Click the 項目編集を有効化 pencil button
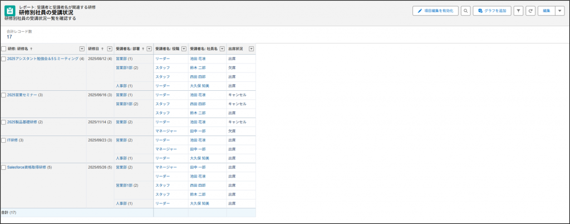The width and height of the screenshot is (570, 224). [435, 11]
